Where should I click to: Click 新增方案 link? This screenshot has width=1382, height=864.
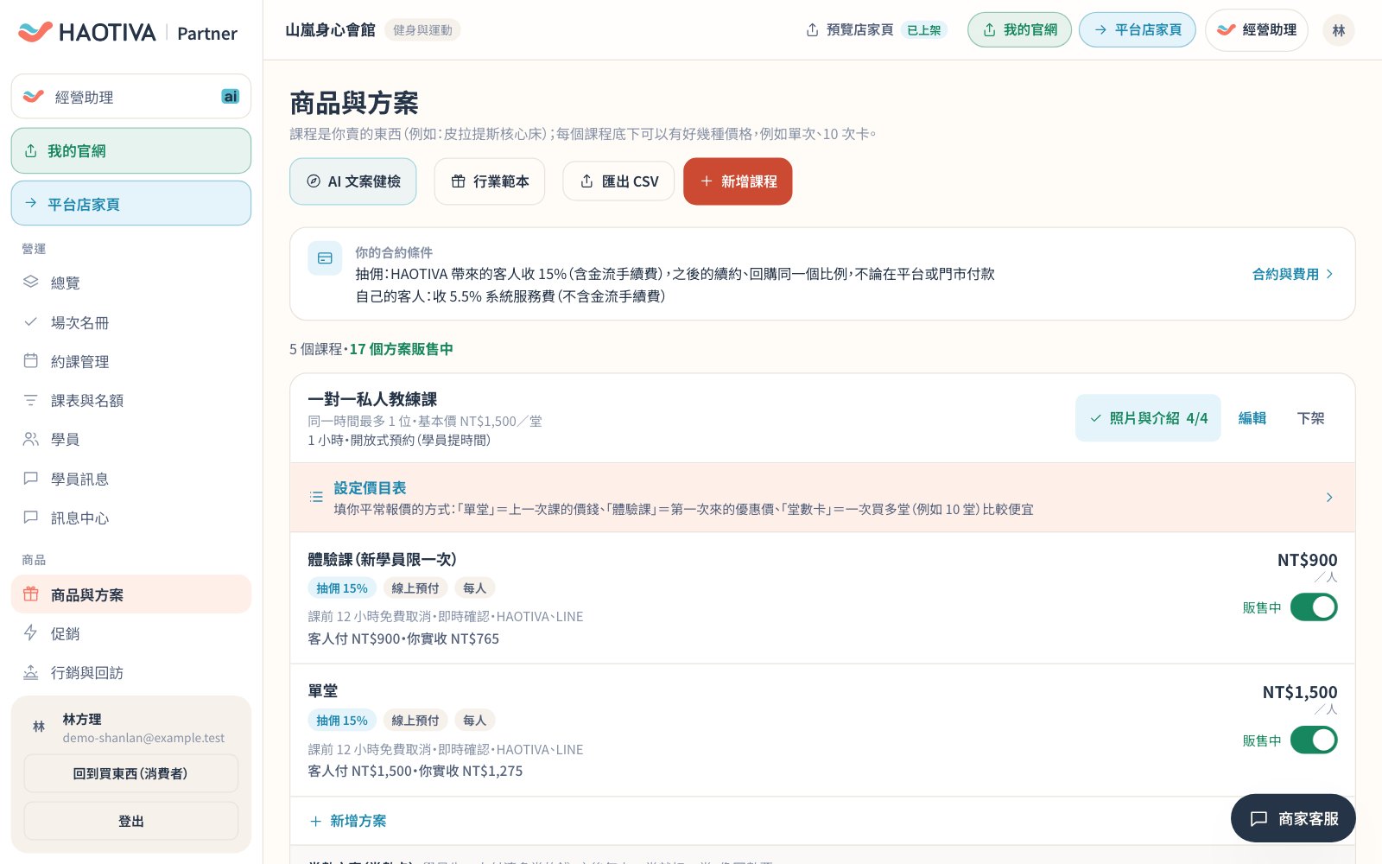point(348,821)
